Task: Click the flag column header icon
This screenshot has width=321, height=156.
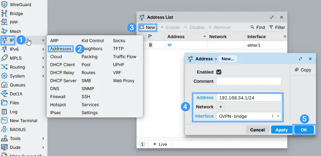Action: point(150,37)
